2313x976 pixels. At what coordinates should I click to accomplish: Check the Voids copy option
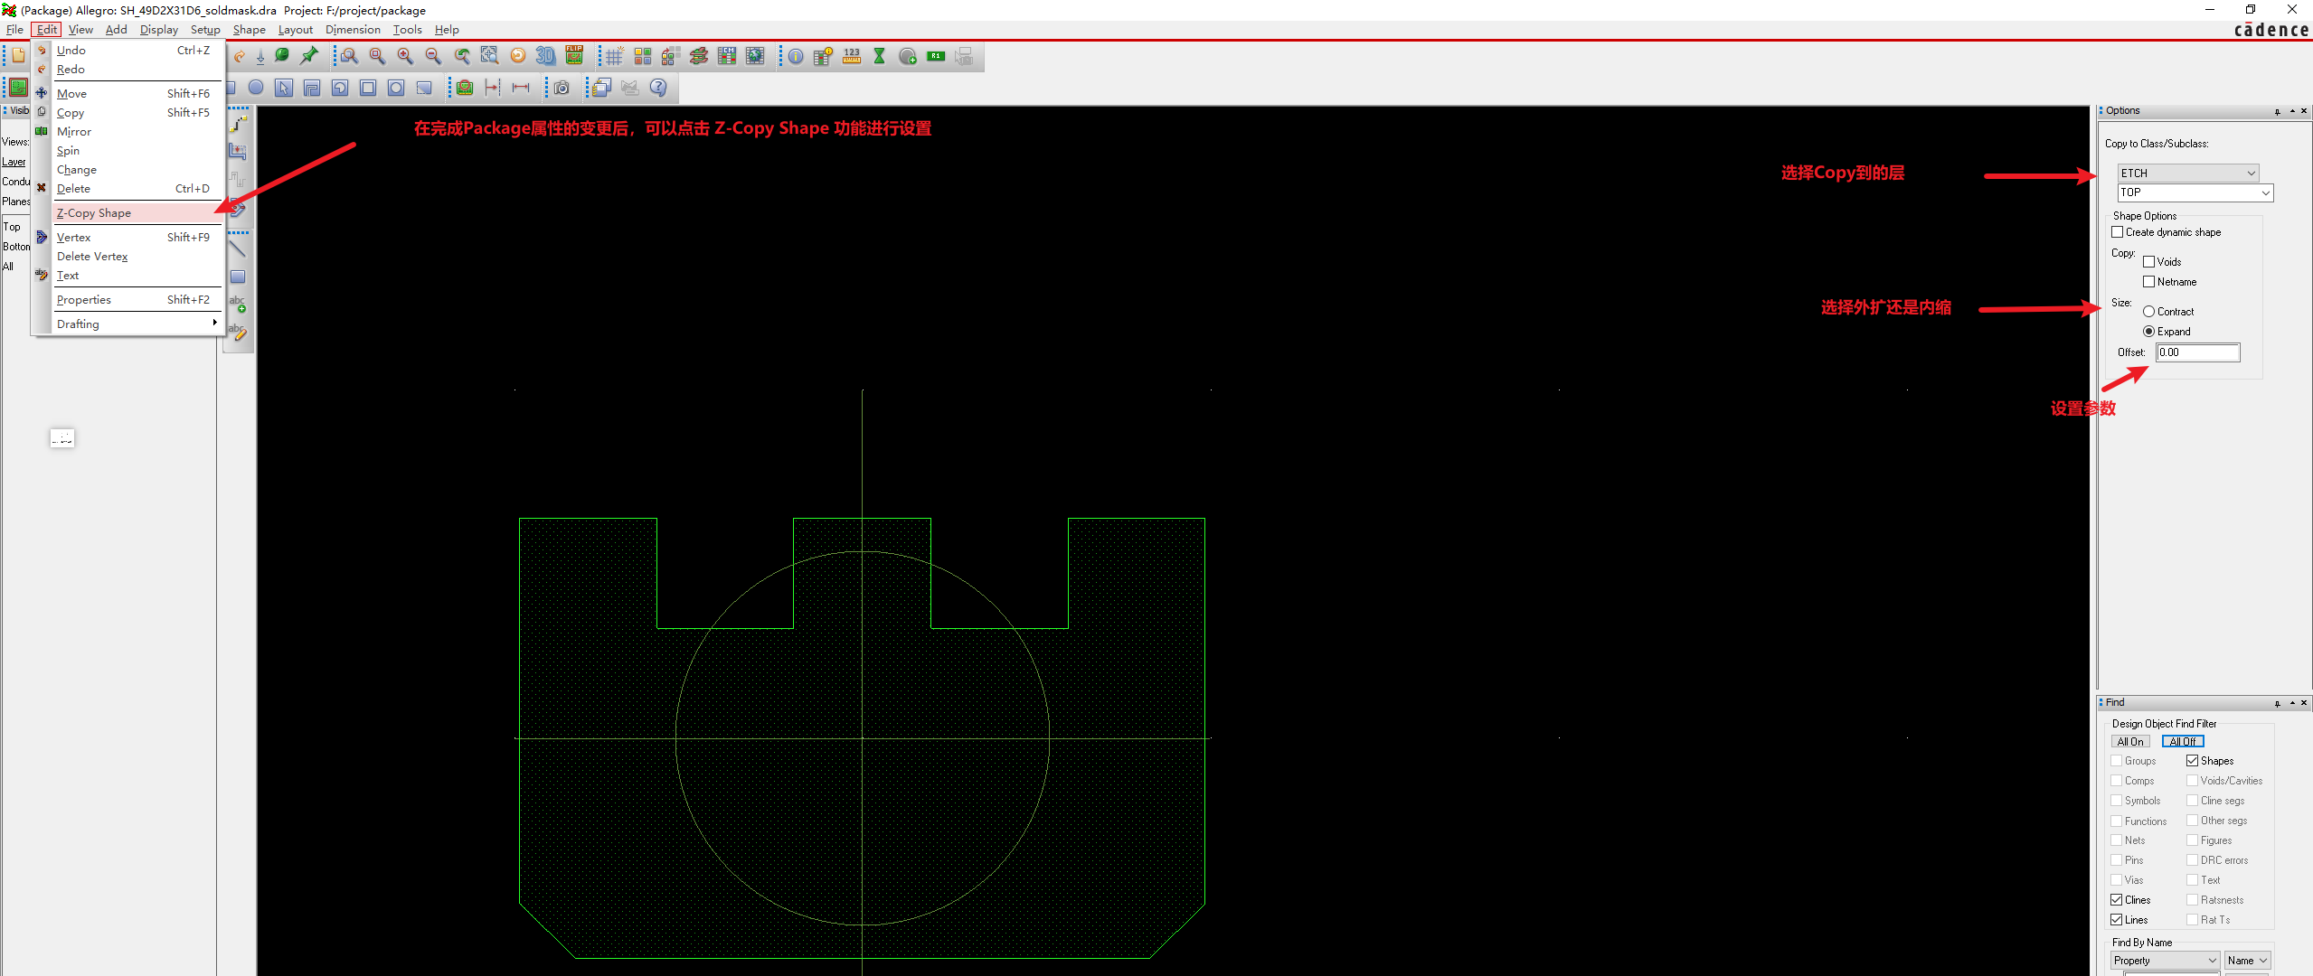2148,262
